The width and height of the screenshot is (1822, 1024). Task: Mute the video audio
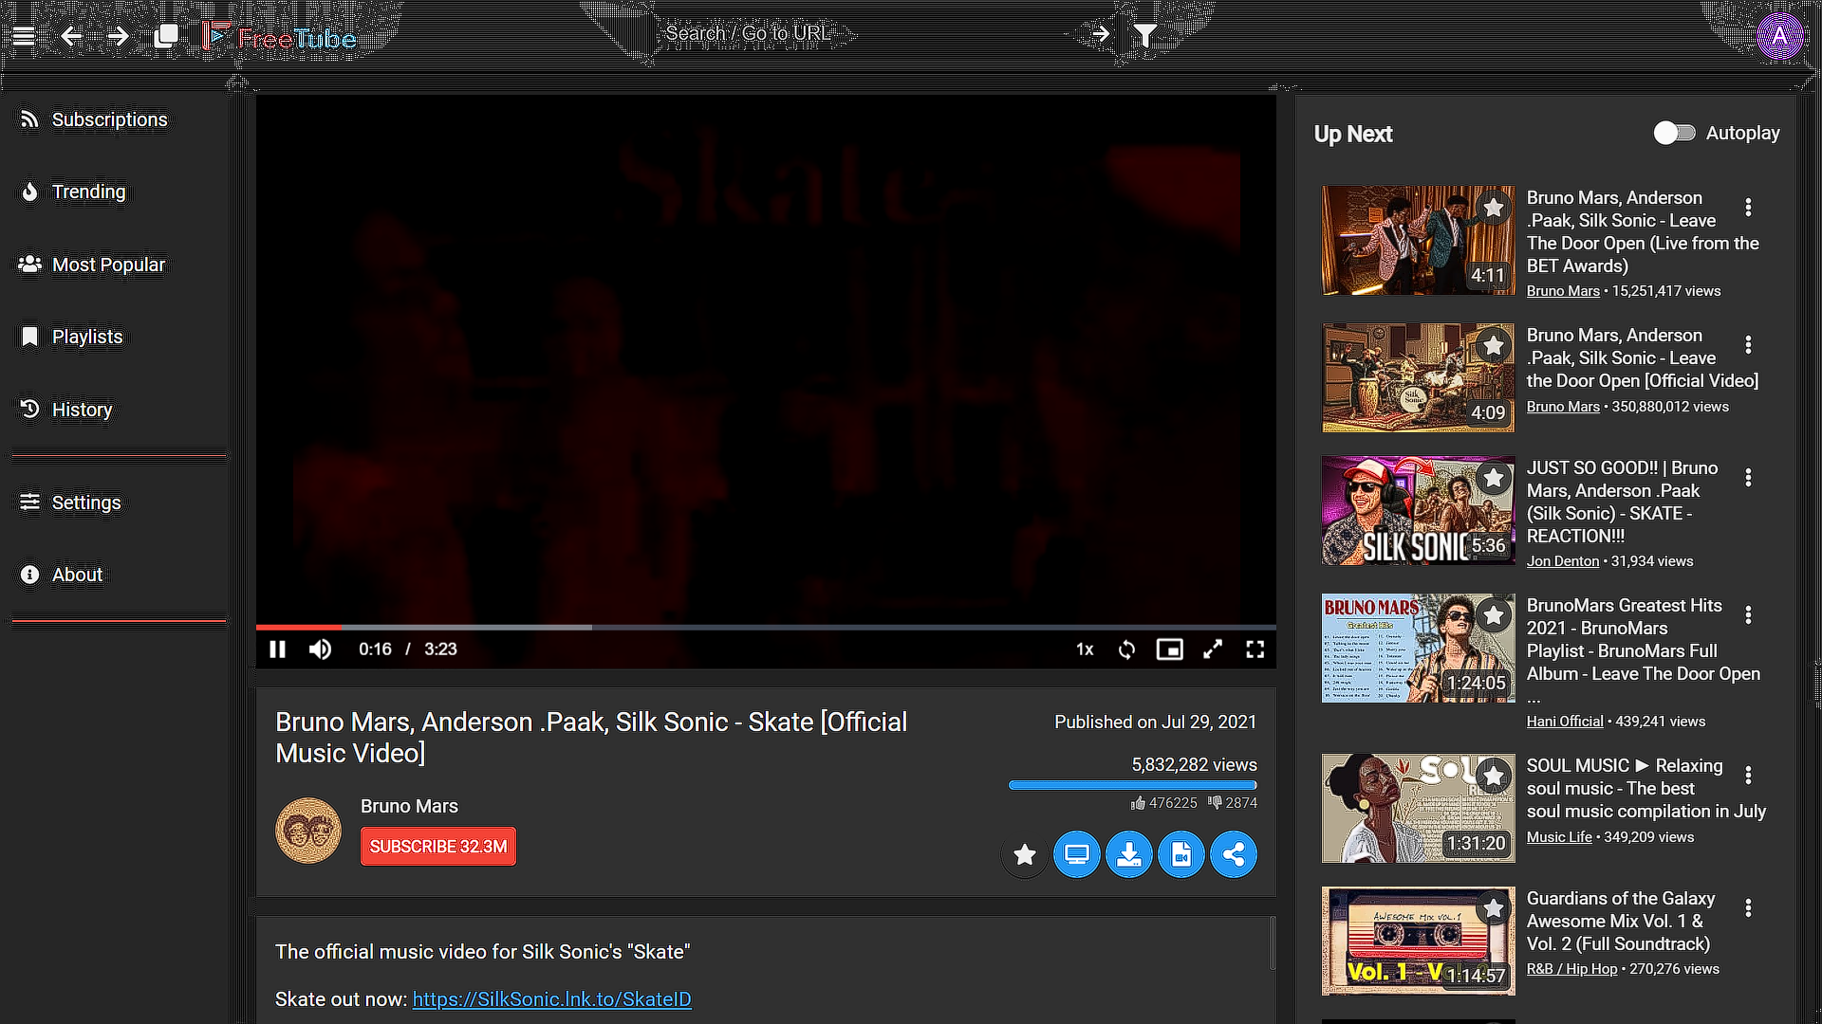pyautogui.click(x=320, y=649)
